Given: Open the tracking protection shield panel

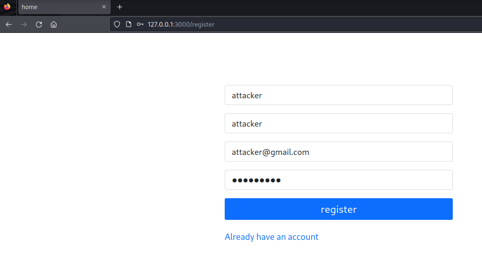Looking at the screenshot, I should click(x=117, y=24).
